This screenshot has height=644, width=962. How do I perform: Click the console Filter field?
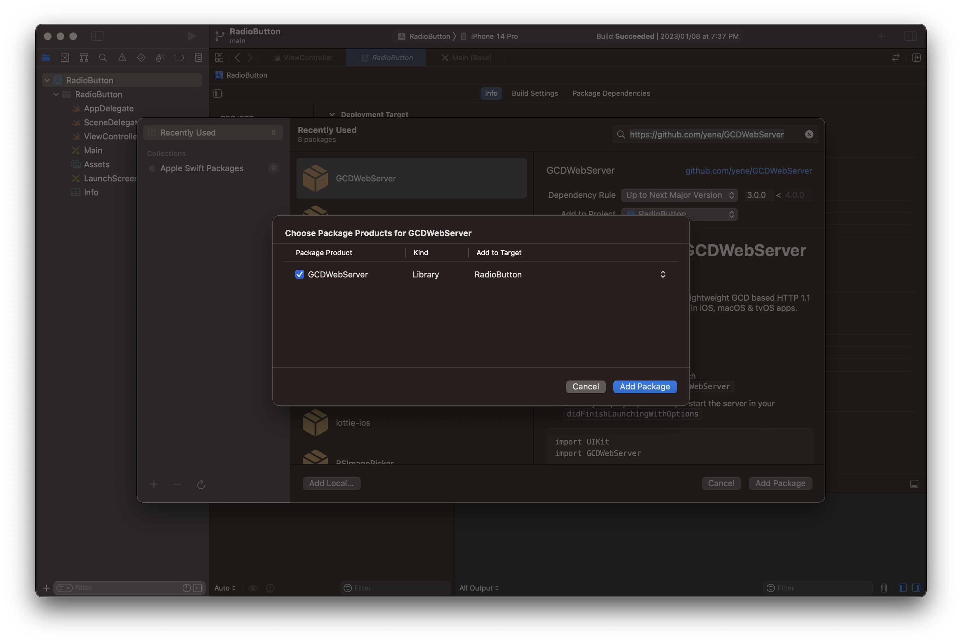[818, 588]
